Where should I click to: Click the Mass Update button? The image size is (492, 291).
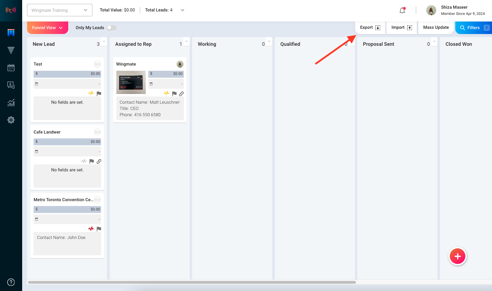pos(436,27)
